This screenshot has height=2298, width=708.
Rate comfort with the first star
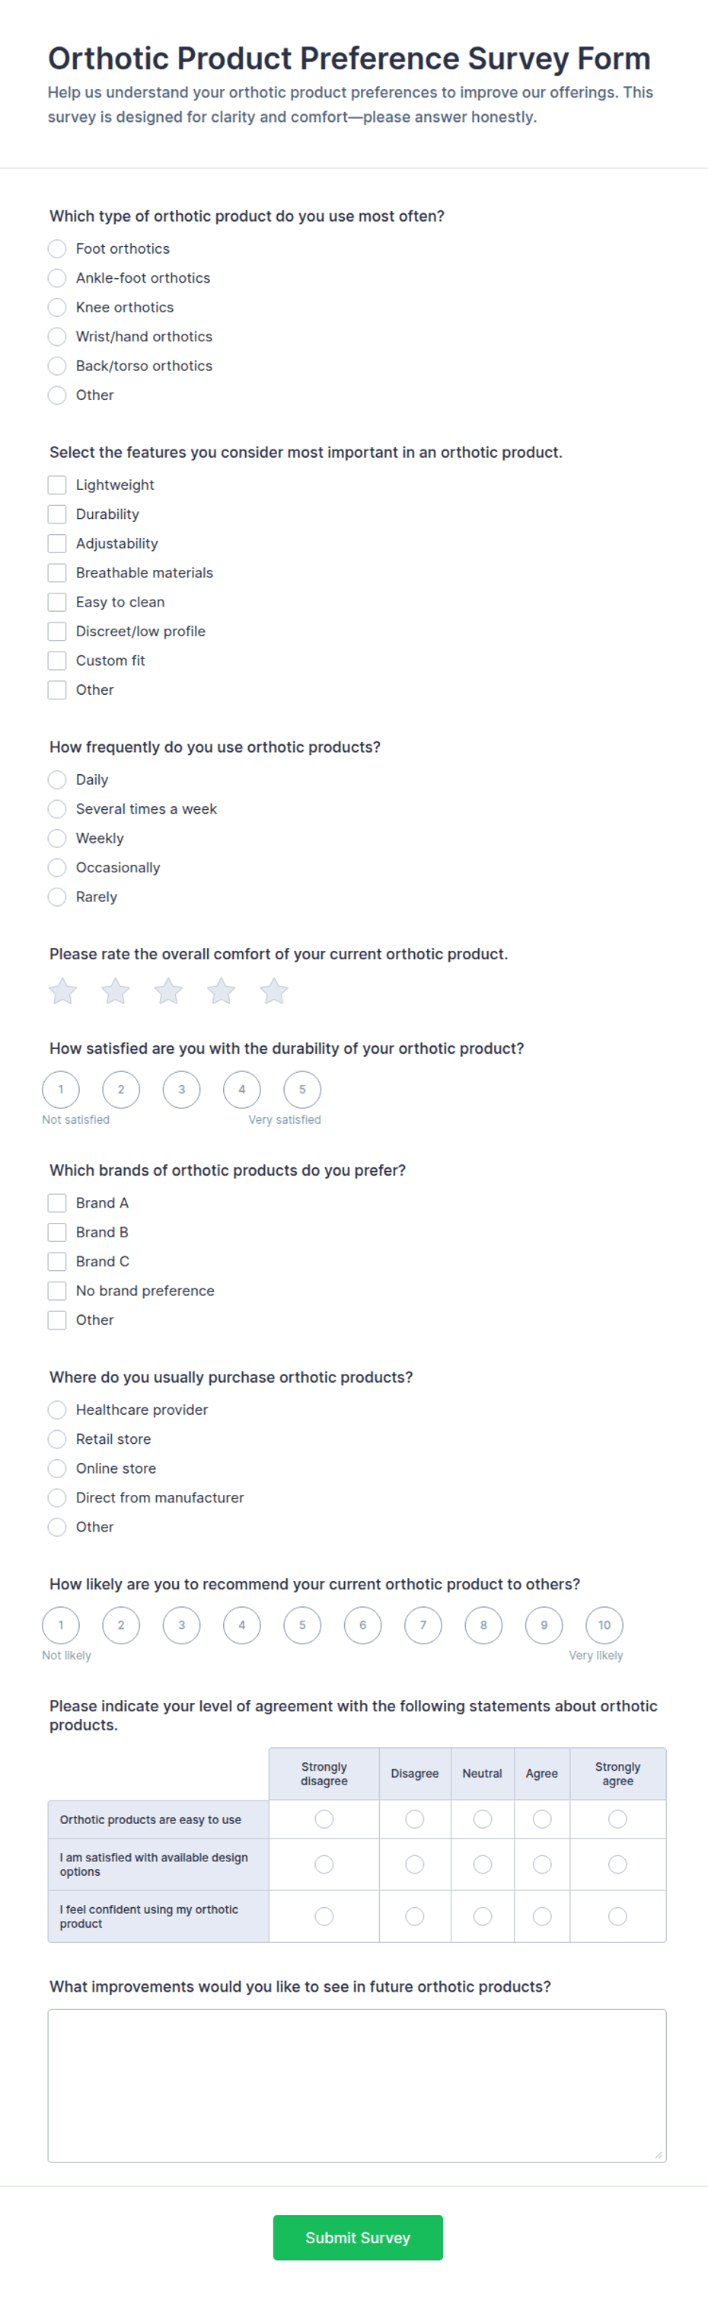coord(62,991)
